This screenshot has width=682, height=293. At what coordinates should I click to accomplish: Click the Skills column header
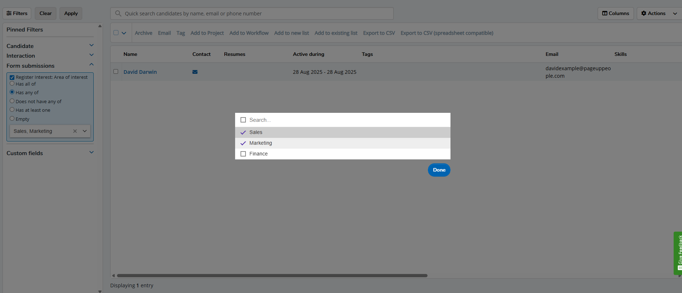coord(620,54)
